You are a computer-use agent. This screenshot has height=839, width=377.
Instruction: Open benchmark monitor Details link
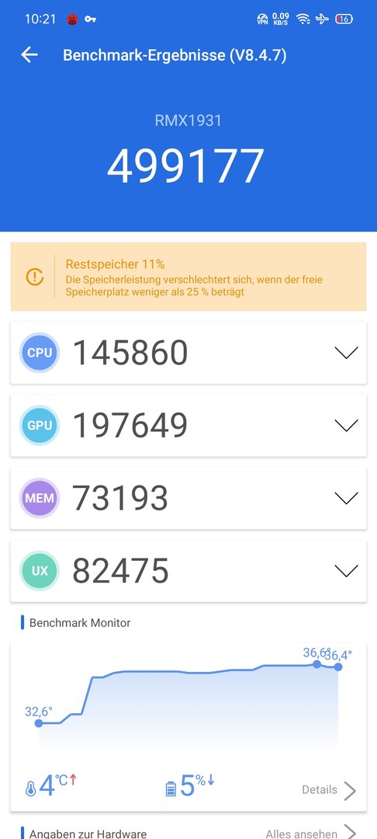(x=329, y=790)
